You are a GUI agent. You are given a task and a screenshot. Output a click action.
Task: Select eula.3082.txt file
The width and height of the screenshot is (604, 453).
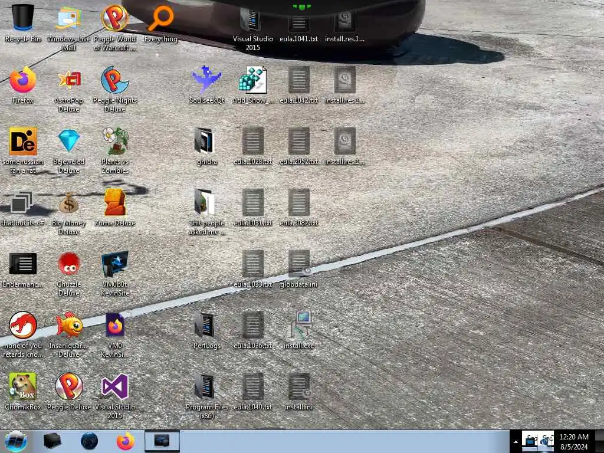point(299,208)
